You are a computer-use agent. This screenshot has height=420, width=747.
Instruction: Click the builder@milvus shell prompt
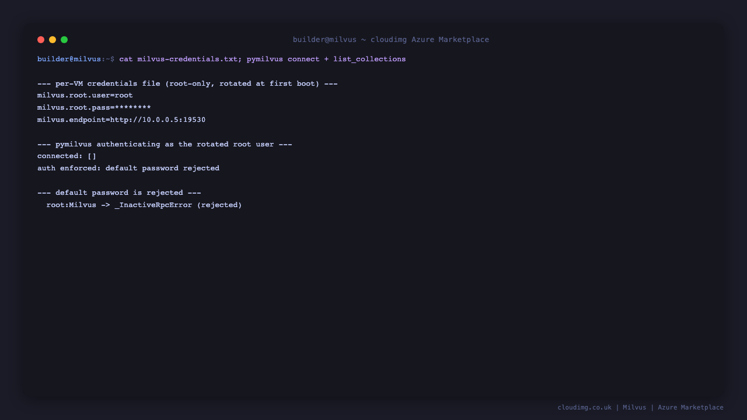[x=76, y=59]
